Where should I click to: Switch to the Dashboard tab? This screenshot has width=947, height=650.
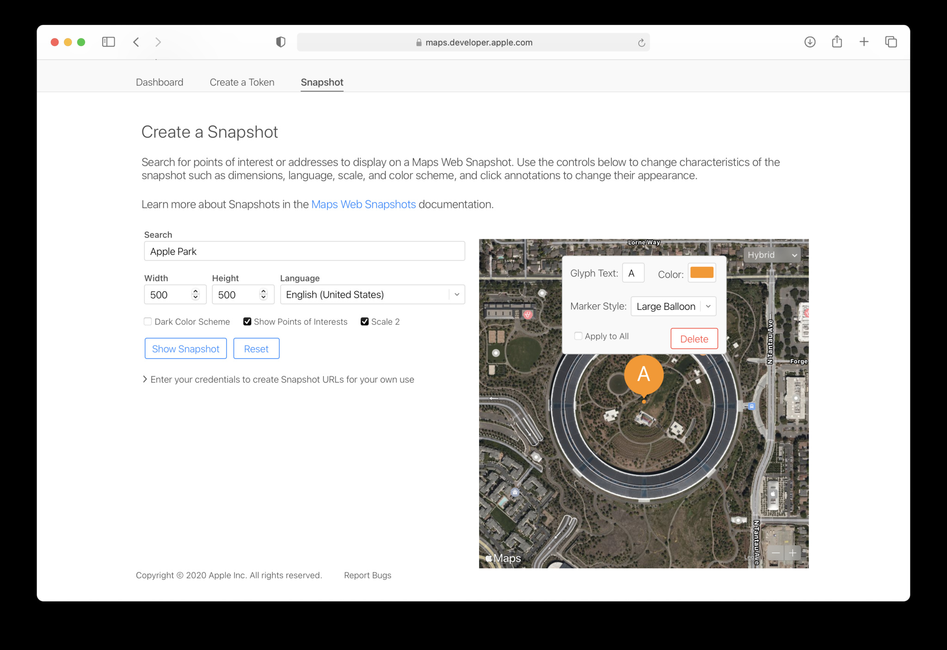point(160,82)
